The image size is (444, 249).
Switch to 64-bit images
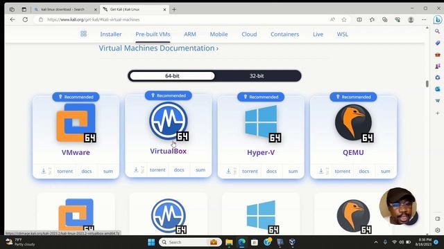coord(172,75)
